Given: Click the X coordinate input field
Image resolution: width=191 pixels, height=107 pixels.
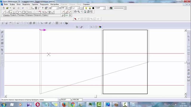Looking at the screenshot, I should [x=66, y=100].
